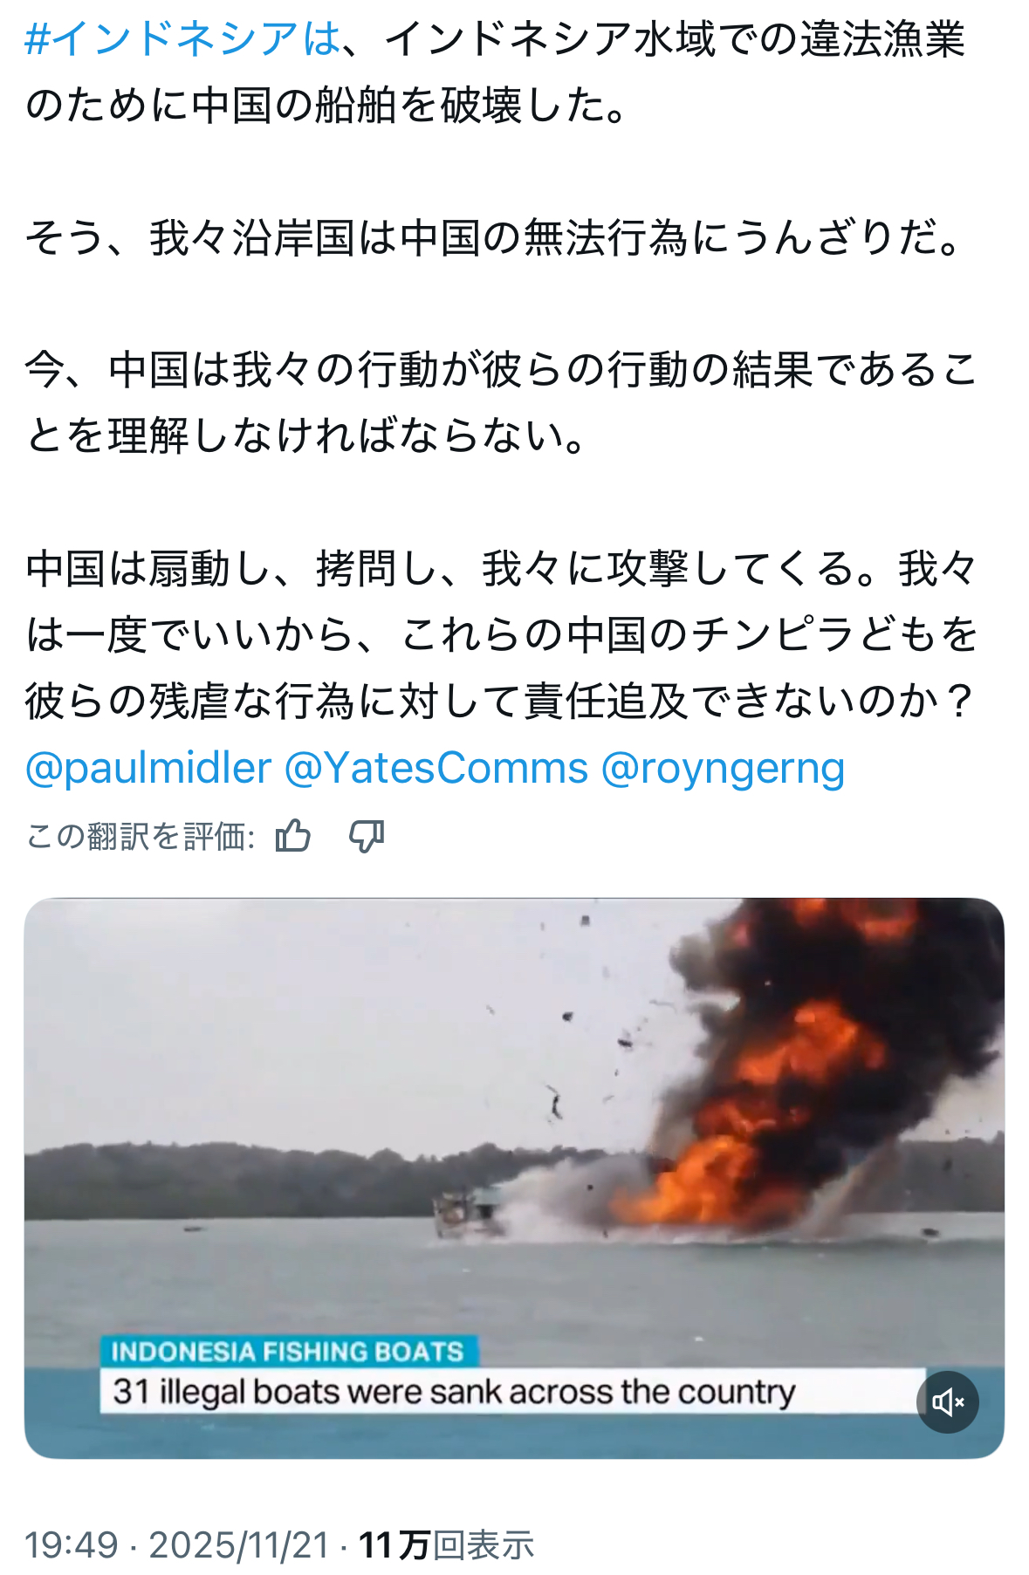Image resolution: width=1029 pixels, height=1575 pixels.
Task: Unmute the video using the speaker icon
Action: (x=948, y=1401)
